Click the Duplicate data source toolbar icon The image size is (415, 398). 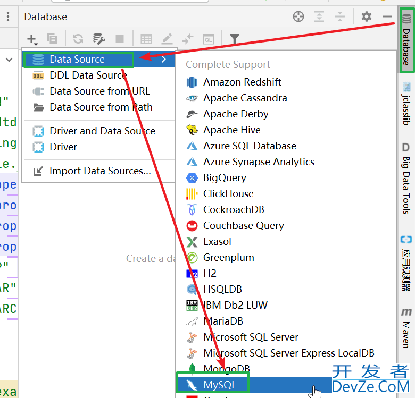click(x=52, y=39)
